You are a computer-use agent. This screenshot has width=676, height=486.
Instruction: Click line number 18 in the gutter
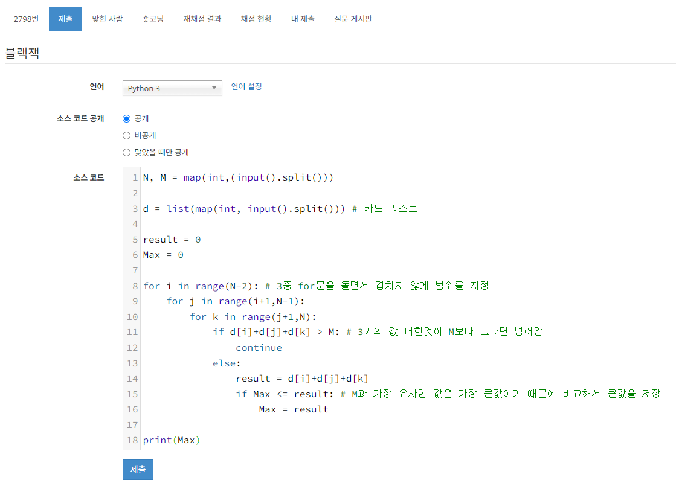[132, 440]
